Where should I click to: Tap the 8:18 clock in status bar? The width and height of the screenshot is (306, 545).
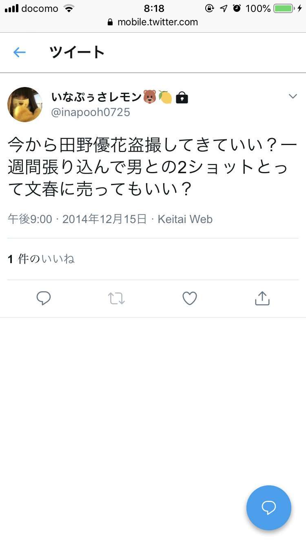pyautogui.click(x=154, y=8)
